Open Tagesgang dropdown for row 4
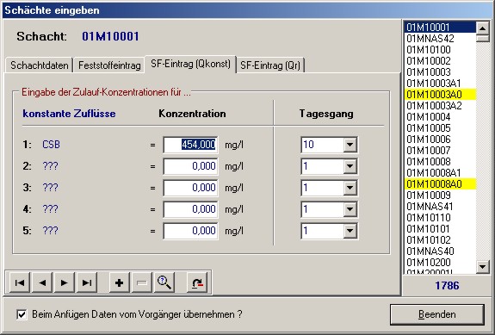The image size is (495, 335). click(x=350, y=209)
